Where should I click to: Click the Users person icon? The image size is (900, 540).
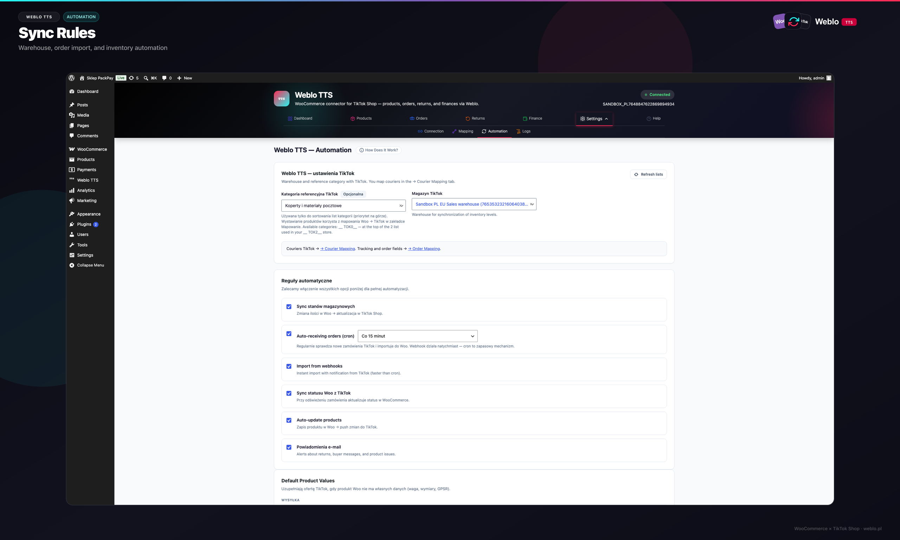coord(72,234)
